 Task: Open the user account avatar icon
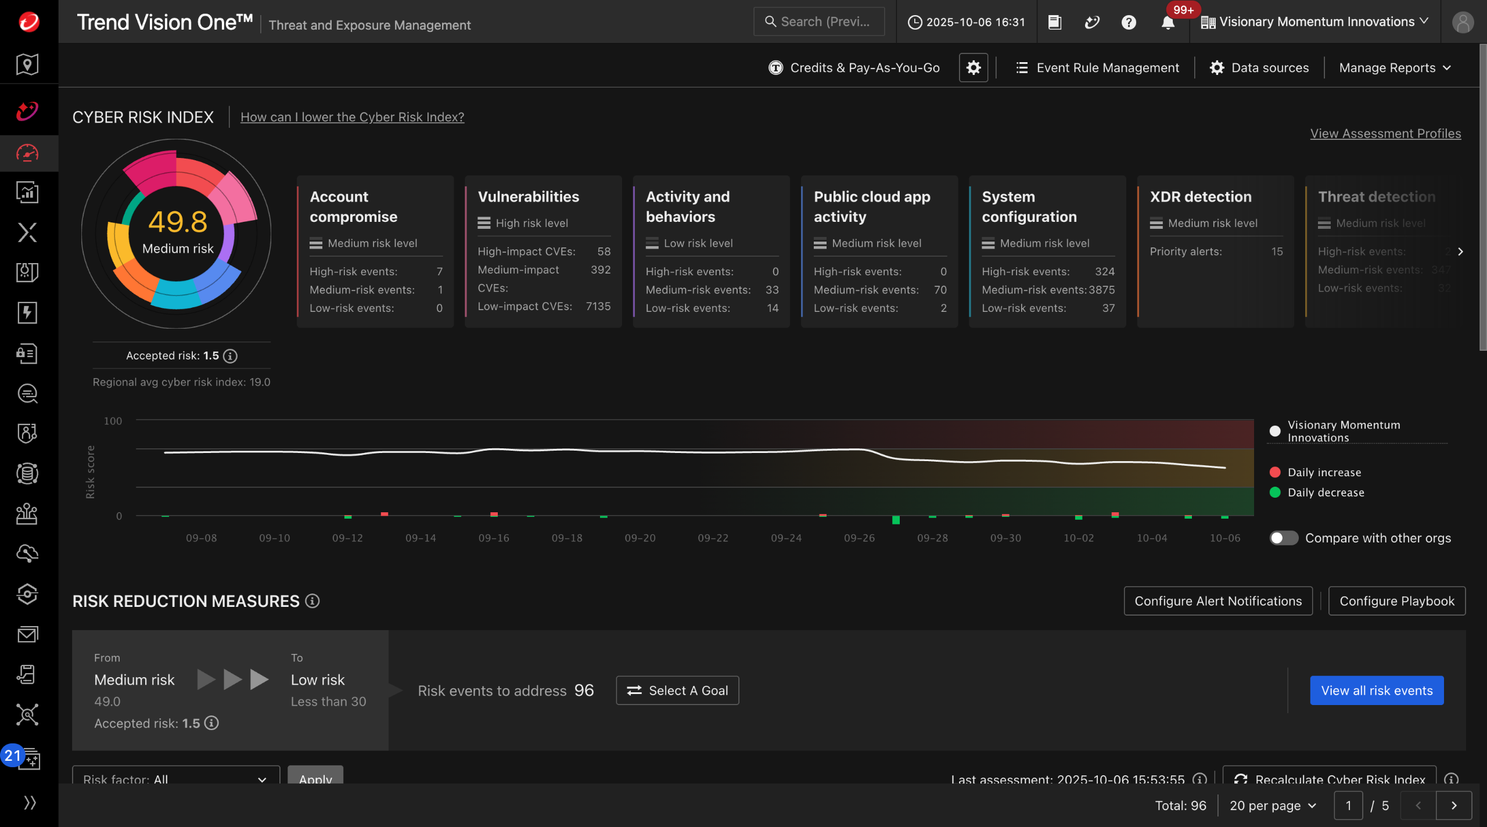click(1463, 22)
